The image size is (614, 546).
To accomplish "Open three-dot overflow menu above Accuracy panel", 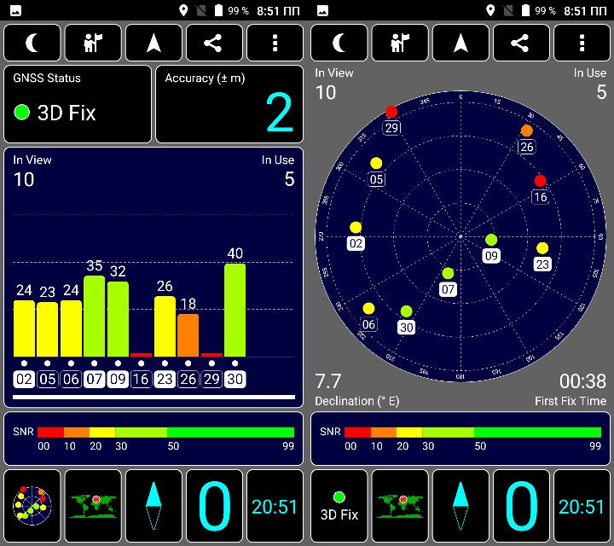I will (275, 43).
